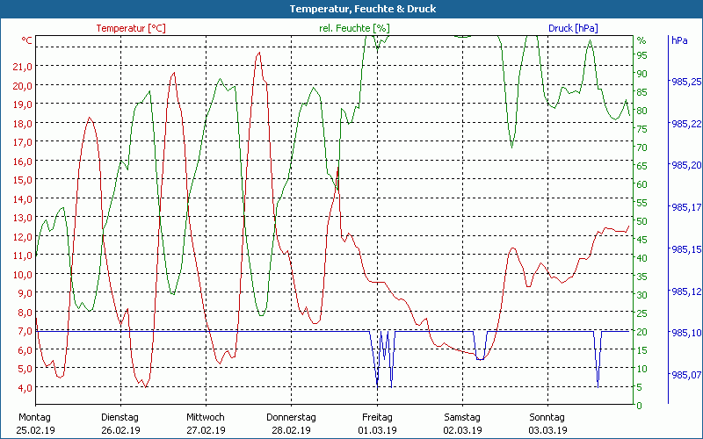
Task: Click the '985,25' pressure axis value
Action: 686,82
